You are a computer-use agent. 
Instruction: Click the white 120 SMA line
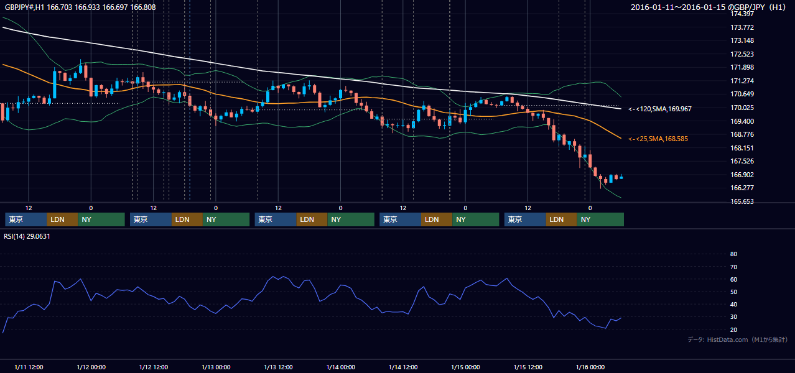click(311, 76)
